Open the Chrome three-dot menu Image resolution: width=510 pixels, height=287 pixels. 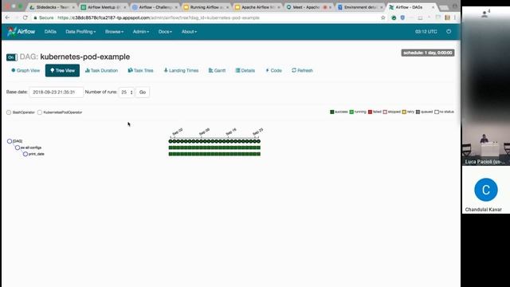coord(455,18)
